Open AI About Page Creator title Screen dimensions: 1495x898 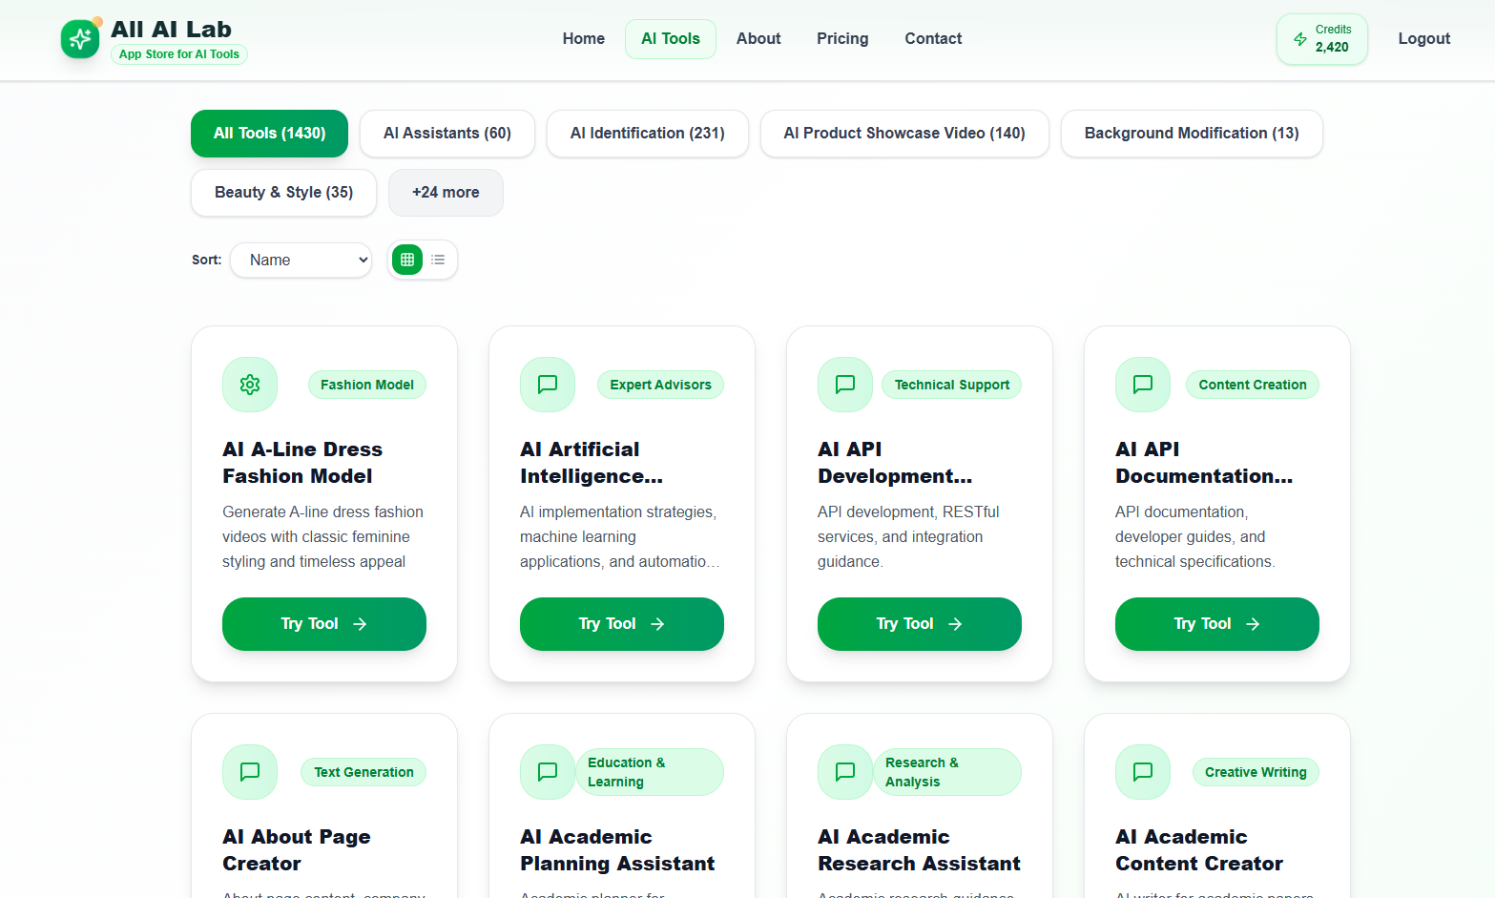tap(297, 850)
